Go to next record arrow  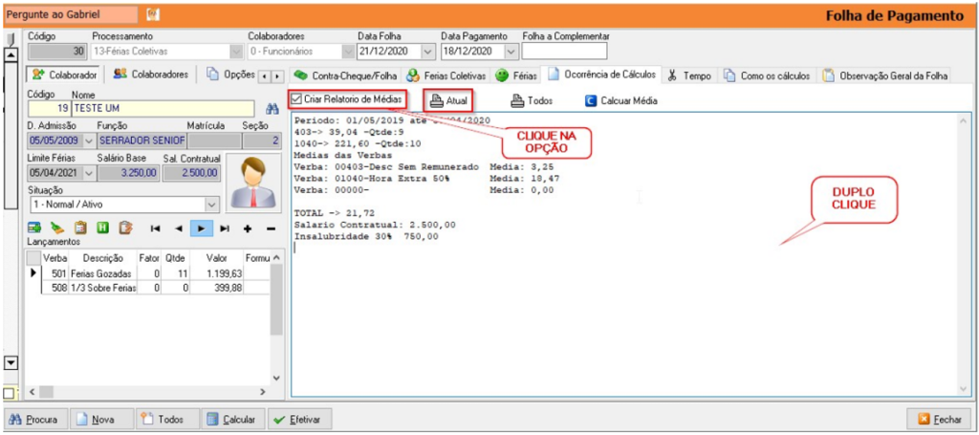point(201,229)
